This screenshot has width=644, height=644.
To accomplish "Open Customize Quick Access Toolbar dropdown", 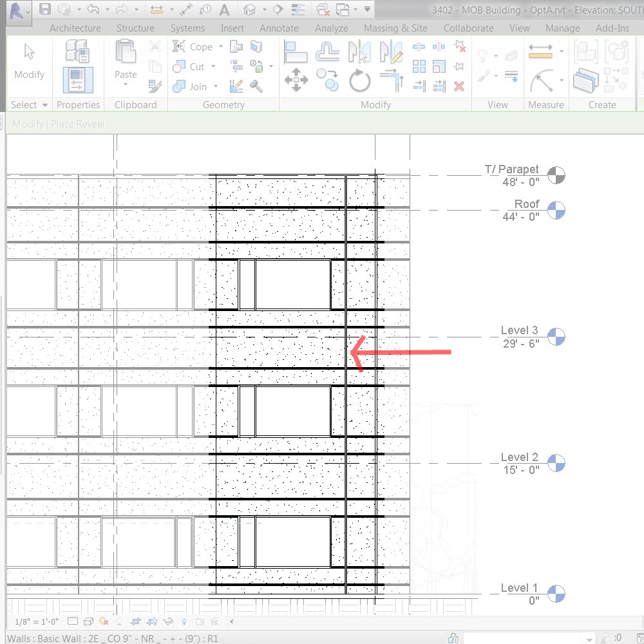I will pyautogui.click(x=367, y=9).
